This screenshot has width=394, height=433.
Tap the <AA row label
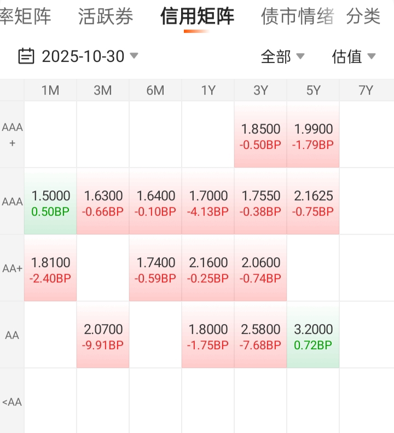pos(12,402)
